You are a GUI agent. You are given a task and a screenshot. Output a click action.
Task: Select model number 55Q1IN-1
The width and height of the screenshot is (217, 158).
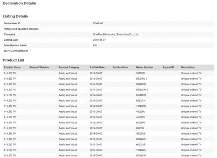(141, 79)
